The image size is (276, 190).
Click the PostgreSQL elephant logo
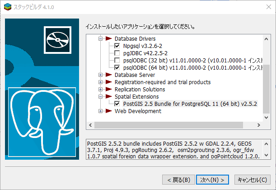(42, 122)
